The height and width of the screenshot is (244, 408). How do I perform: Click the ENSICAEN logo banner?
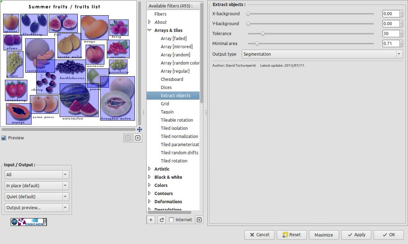pyautogui.click(x=29, y=222)
